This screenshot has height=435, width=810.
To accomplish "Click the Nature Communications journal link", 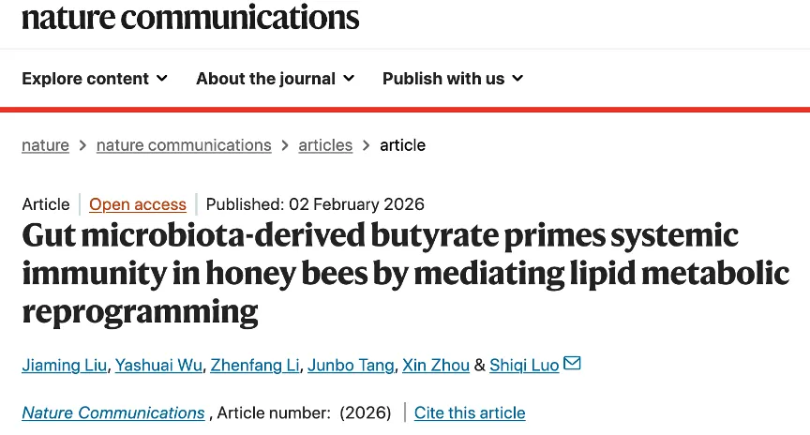I will [x=113, y=412].
